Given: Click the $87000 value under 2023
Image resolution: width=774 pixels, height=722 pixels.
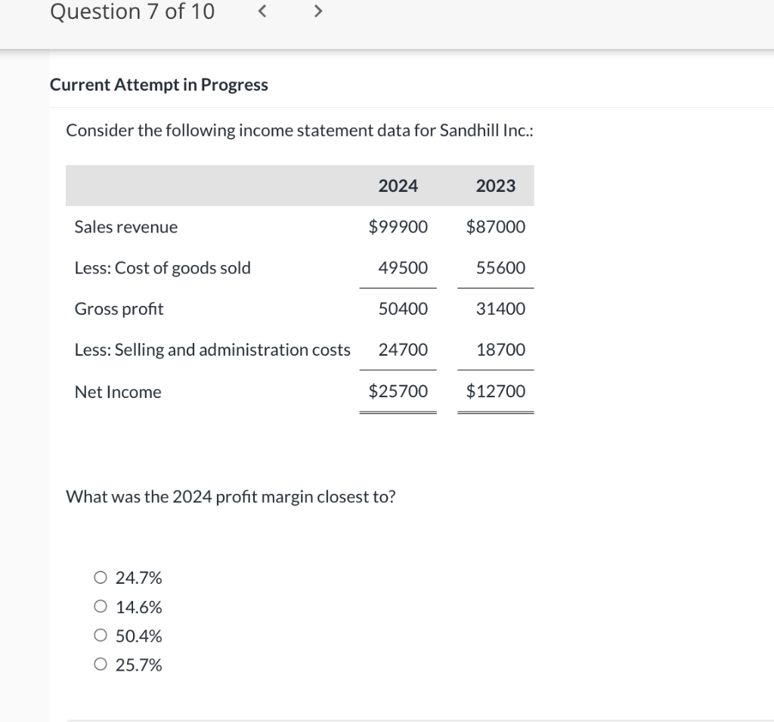Looking at the screenshot, I should coord(495,227).
